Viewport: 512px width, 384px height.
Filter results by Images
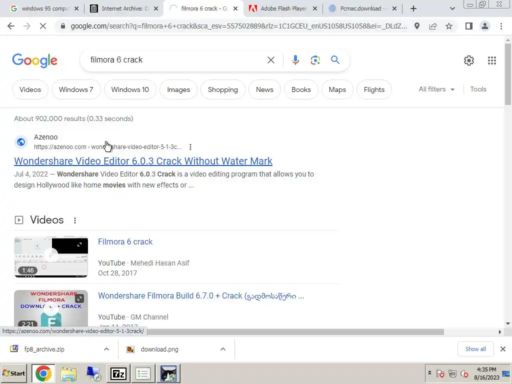point(178,89)
